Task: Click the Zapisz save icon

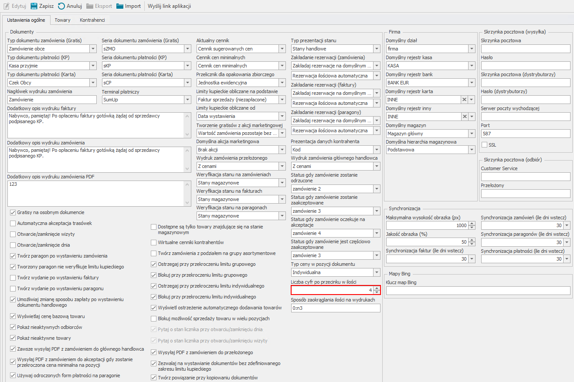Action: coord(34,6)
